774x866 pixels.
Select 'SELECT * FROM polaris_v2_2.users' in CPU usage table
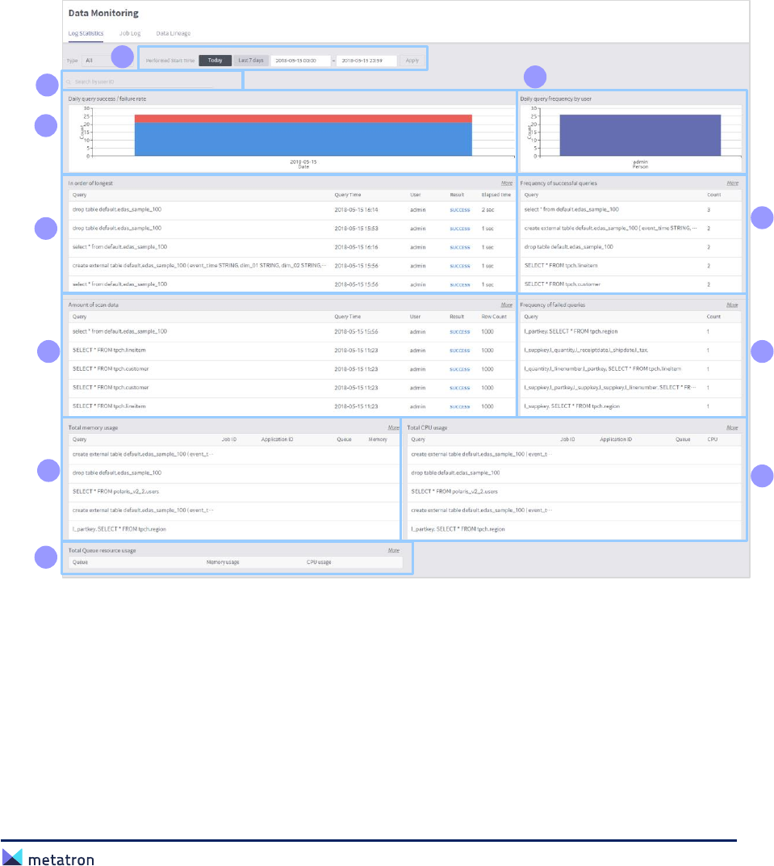pos(454,491)
